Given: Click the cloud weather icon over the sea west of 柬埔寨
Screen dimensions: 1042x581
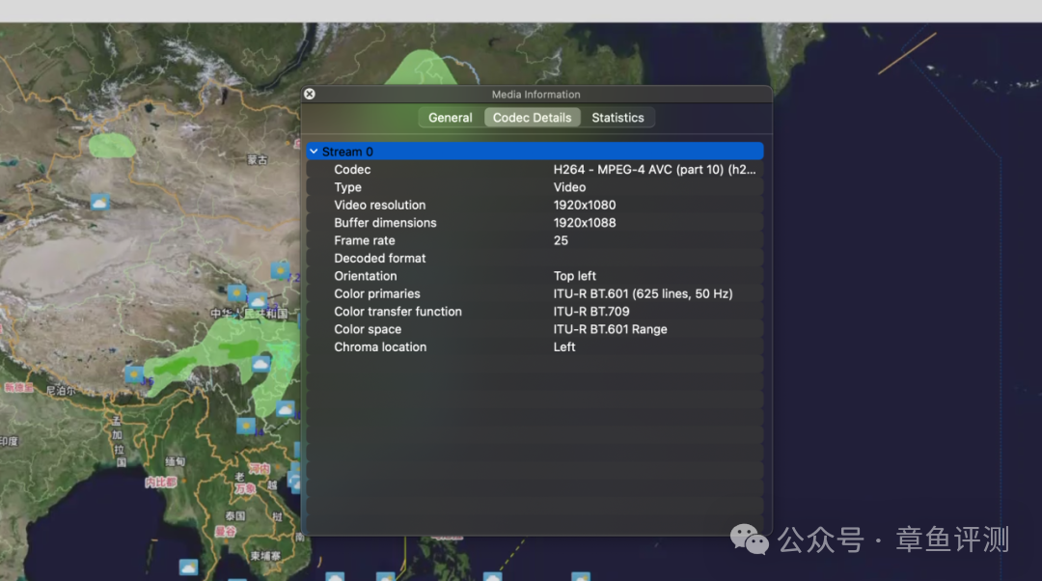Looking at the screenshot, I should pyautogui.click(x=188, y=567).
